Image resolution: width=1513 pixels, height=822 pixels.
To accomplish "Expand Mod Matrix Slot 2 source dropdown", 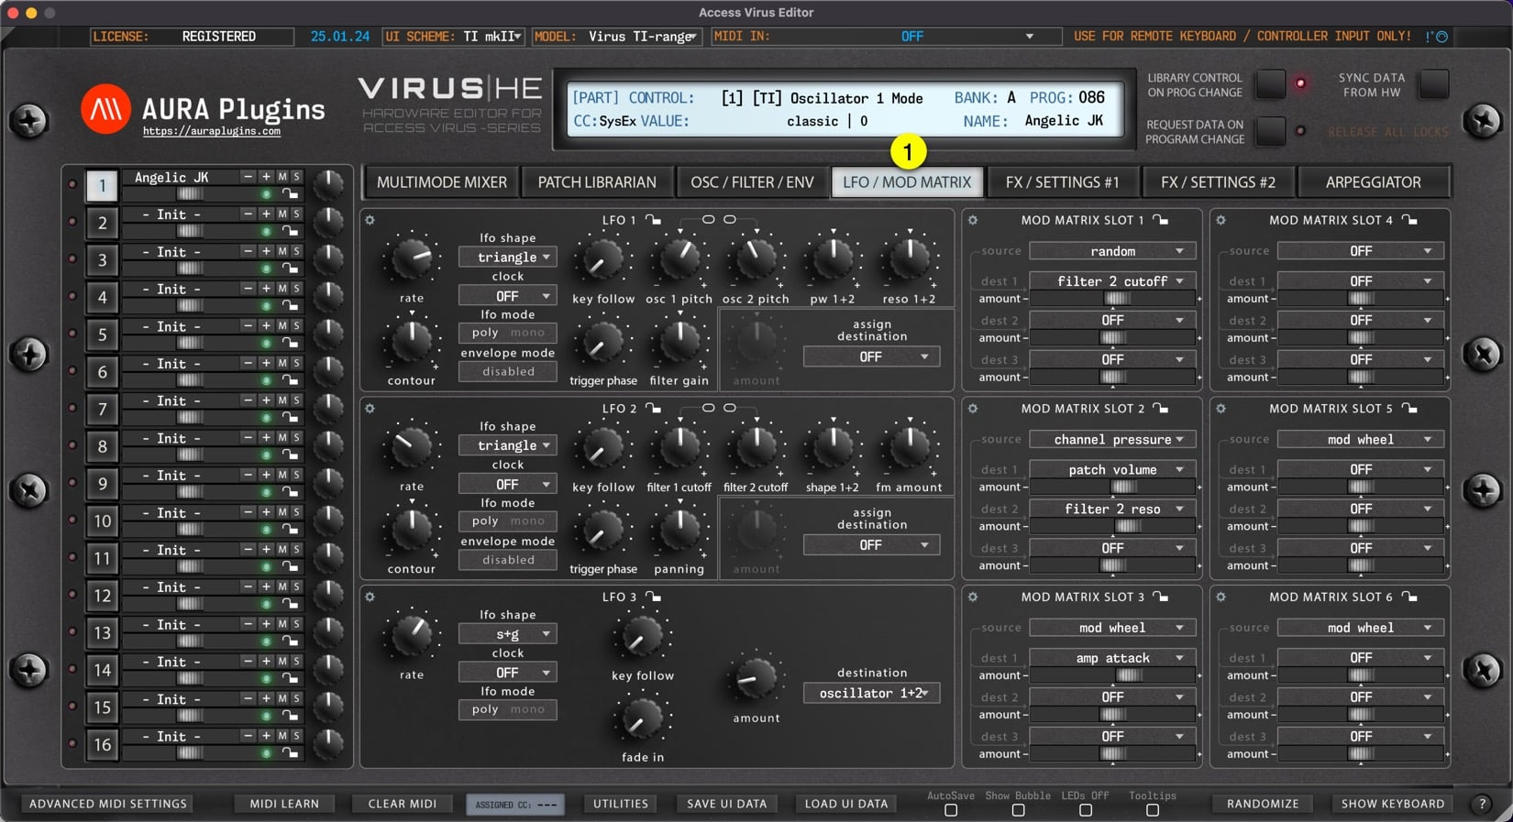I will 1112,440.
